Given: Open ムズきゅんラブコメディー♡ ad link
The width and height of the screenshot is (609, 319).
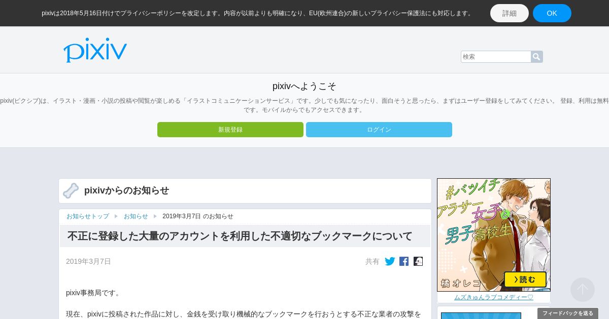Looking at the screenshot, I should click(494, 297).
